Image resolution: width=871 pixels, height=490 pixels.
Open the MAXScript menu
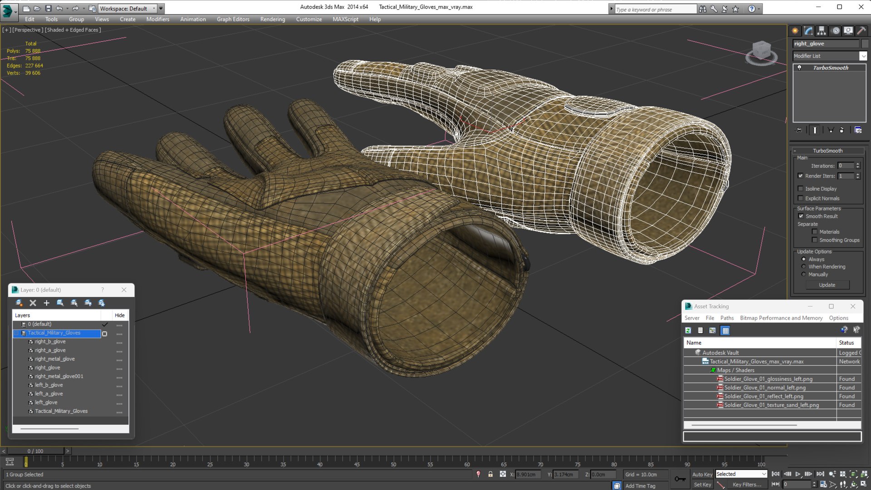tap(345, 19)
